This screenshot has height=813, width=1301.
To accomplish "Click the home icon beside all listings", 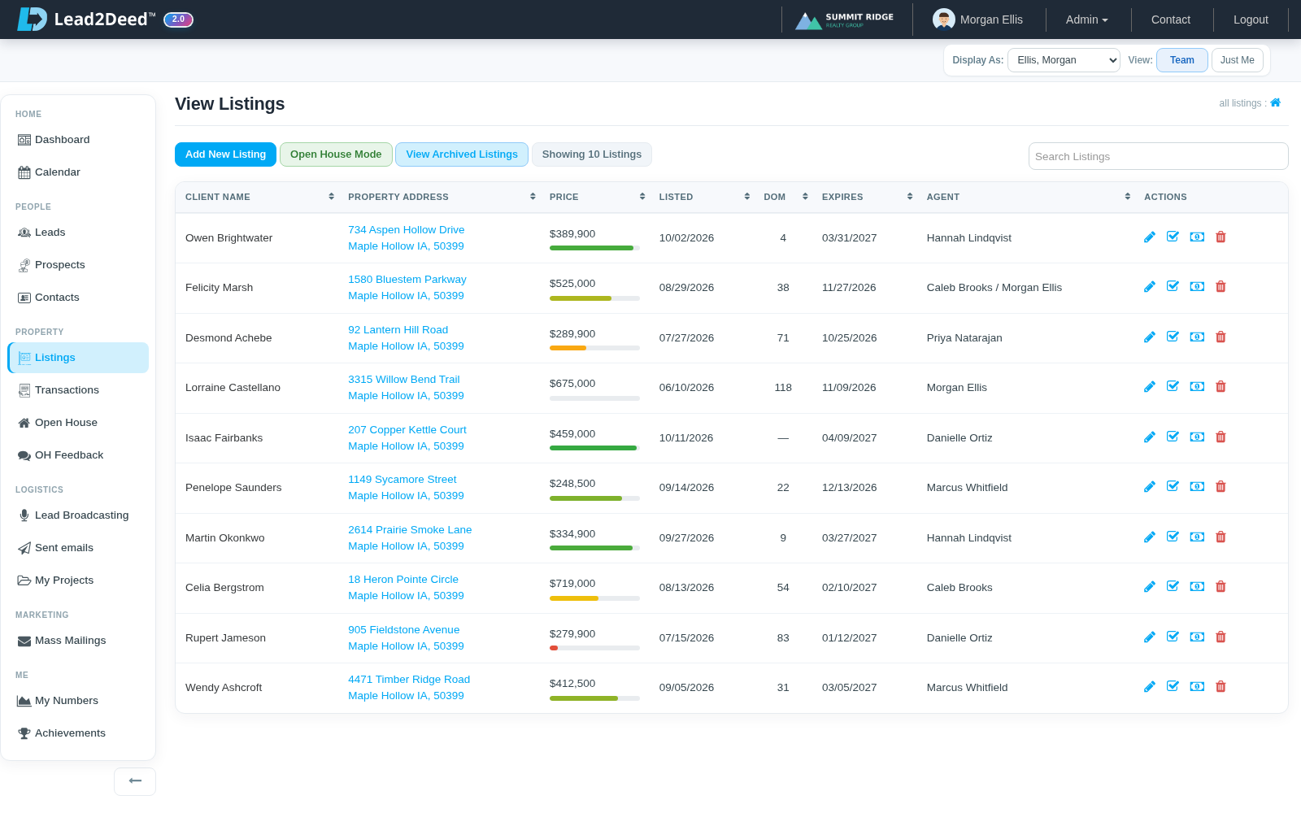I will [x=1276, y=102].
